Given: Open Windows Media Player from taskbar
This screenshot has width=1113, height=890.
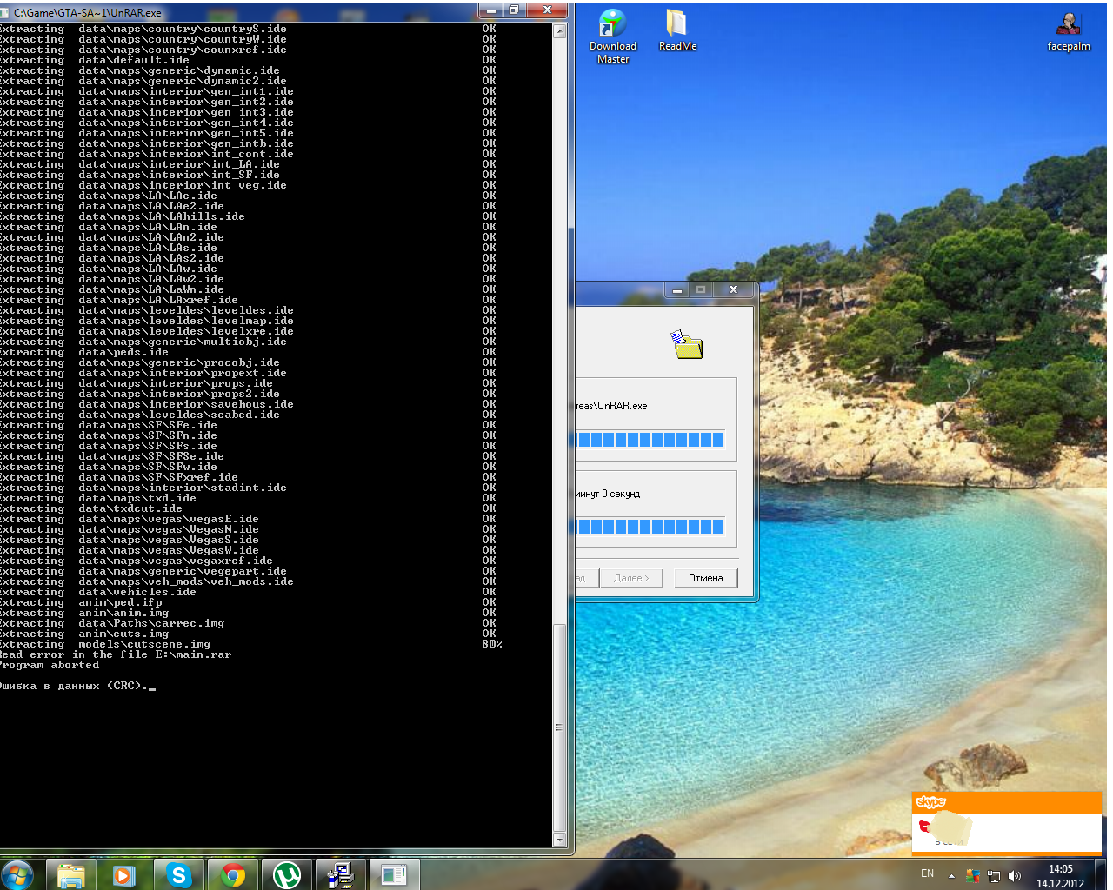Looking at the screenshot, I should 124,874.
